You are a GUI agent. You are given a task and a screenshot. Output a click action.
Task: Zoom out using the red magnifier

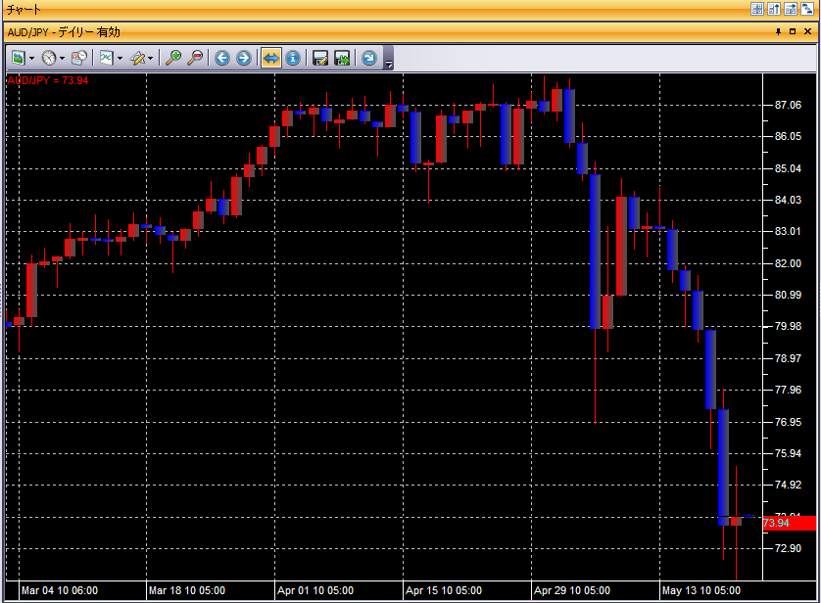(x=195, y=59)
